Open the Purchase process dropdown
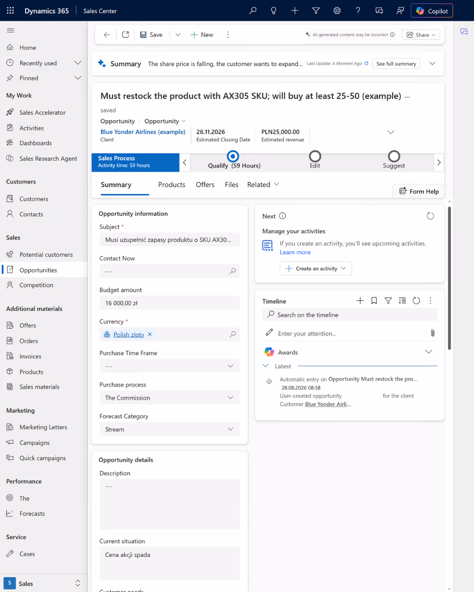Viewport: 474px width, 592px height. [x=169, y=398]
